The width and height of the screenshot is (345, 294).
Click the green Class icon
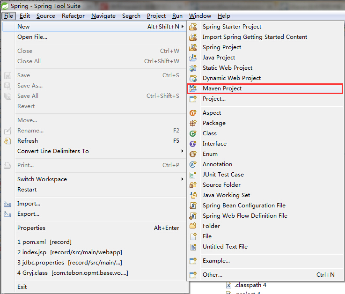193,133
